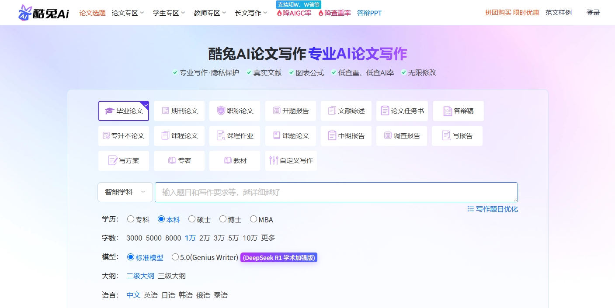Select the 1万 word count option
The image size is (615, 308).
coord(190,238)
